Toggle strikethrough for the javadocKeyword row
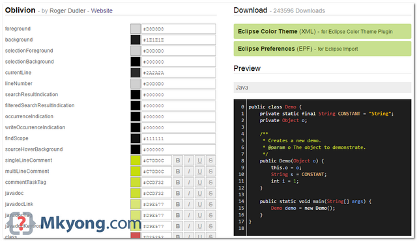Viewport: 417px width, 241px height. click(210, 227)
